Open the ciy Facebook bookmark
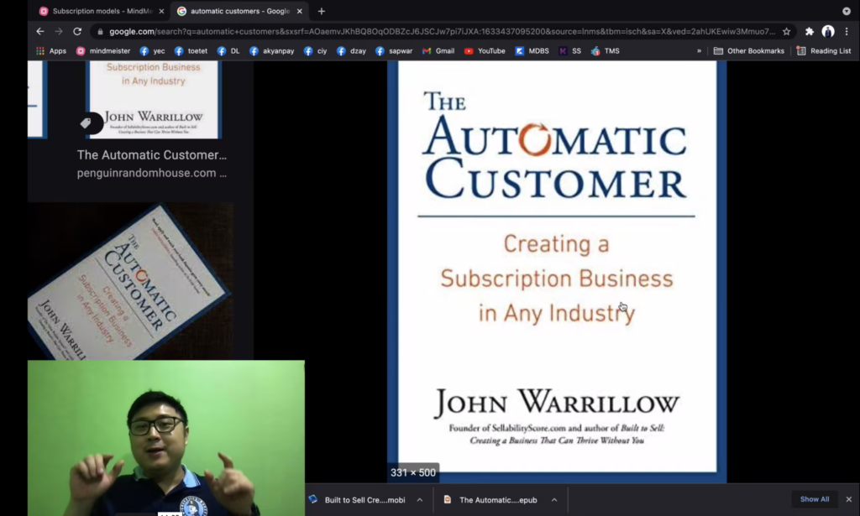 pos(316,51)
